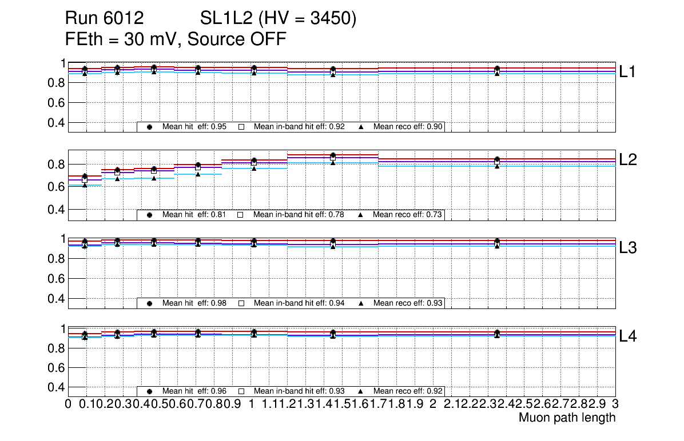Image resolution: width=684 pixels, height=441 pixels.
Task: Select the 'Mean reco eff: 0.90' legend entry
Action: tap(408, 127)
